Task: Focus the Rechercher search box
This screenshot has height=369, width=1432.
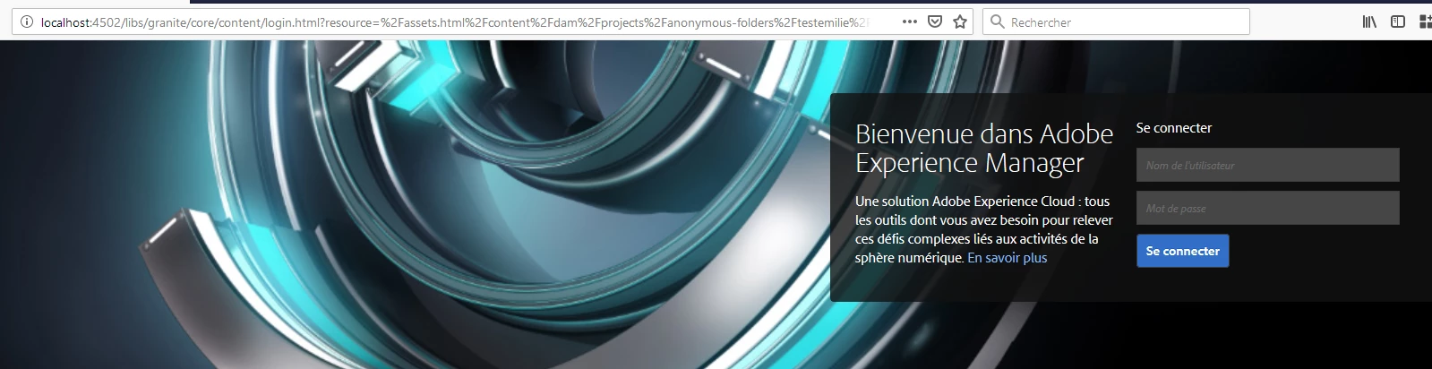Action: click(x=1116, y=21)
